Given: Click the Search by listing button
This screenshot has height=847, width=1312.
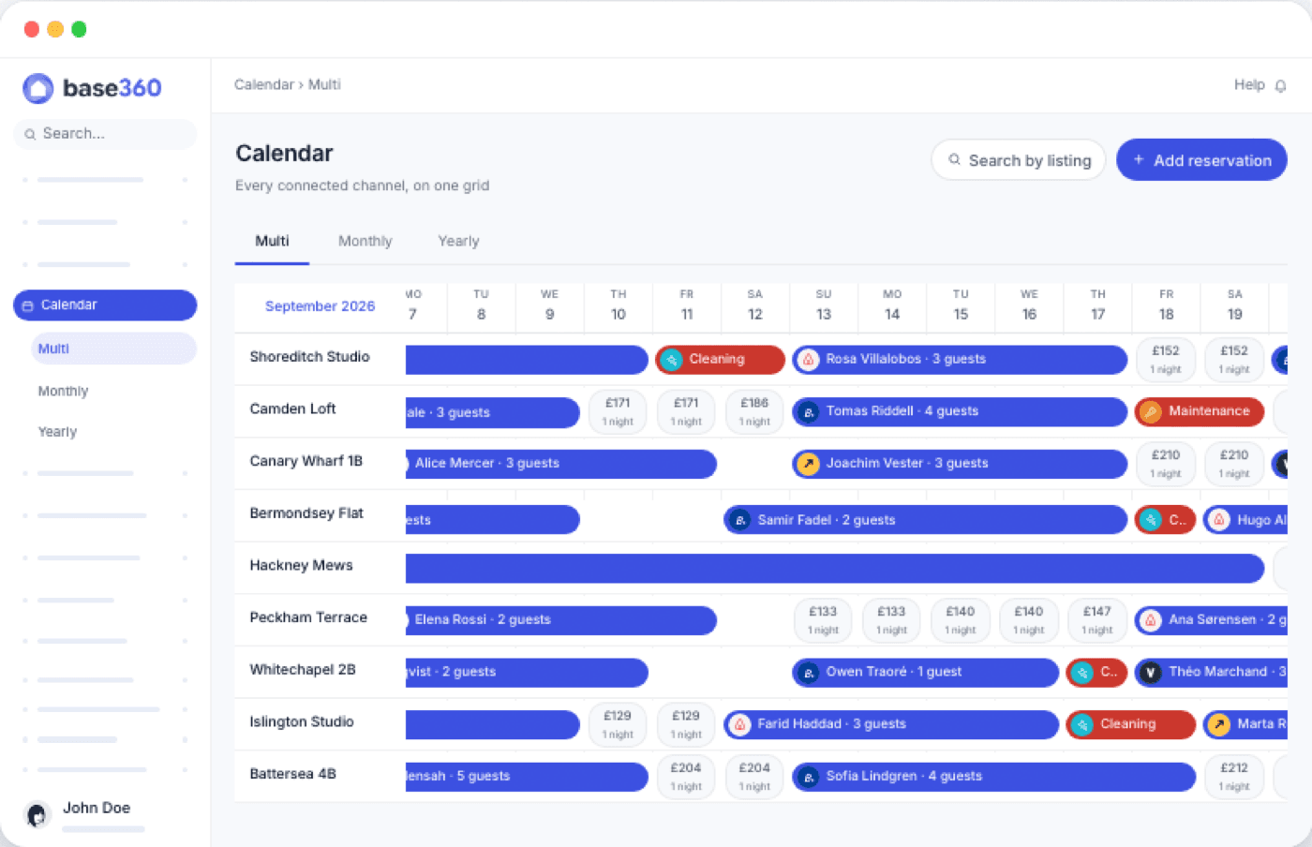Looking at the screenshot, I should click(1019, 160).
